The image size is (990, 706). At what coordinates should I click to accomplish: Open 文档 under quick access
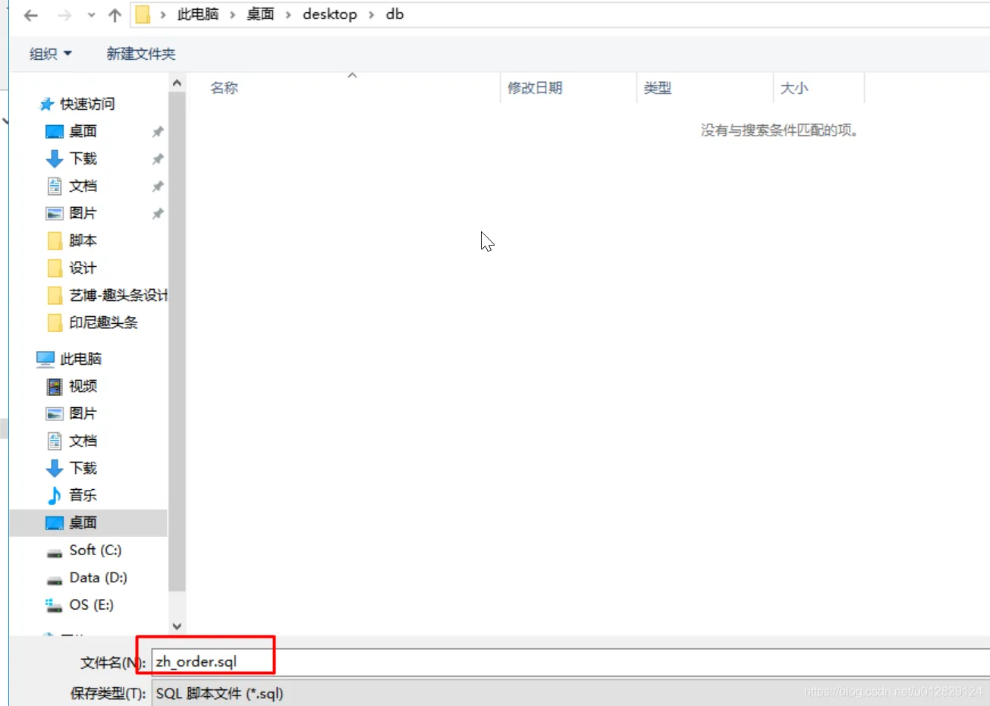pos(83,186)
